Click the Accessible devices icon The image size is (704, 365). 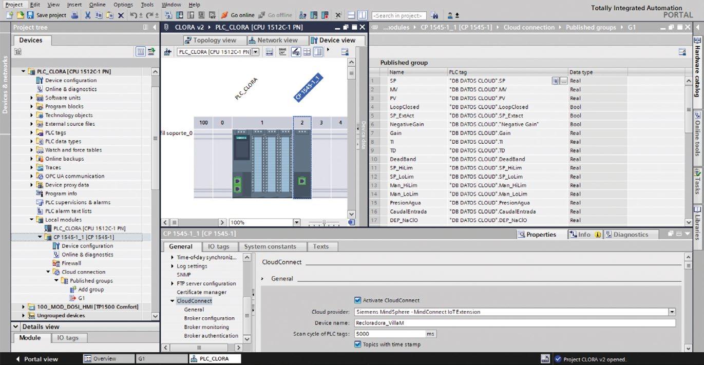click(x=302, y=15)
